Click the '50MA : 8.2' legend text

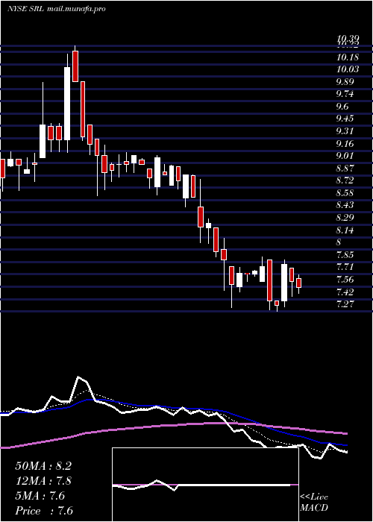tap(43, 466)
